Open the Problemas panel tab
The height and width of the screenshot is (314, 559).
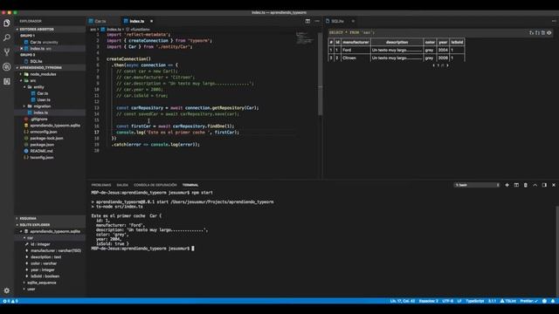pyautogui.click(x=101, y=185)
